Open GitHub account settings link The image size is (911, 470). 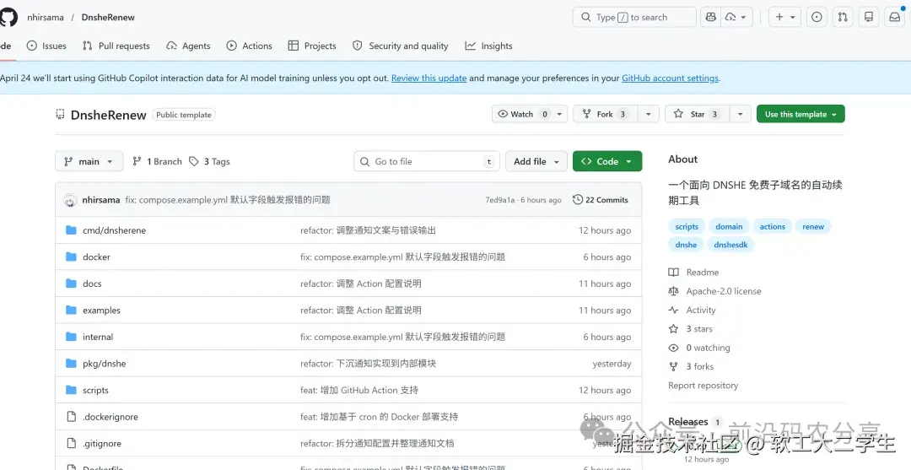(x=670, y=78)
